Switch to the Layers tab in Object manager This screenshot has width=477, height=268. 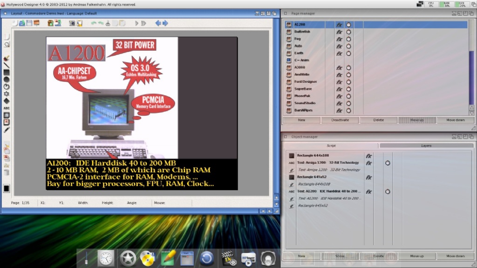tap(426, 146)
